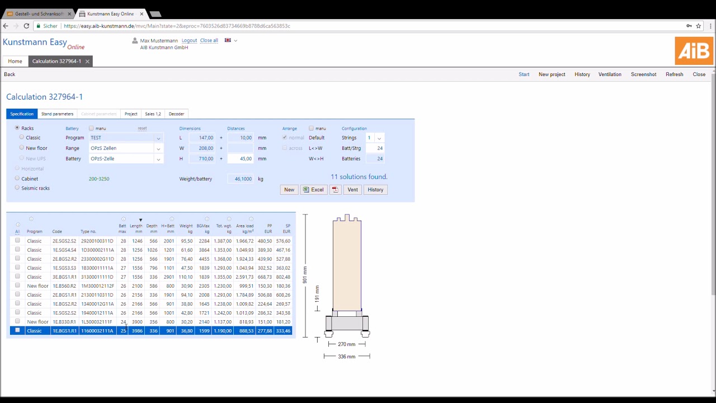Click the H distance field showing 45,00

pyautogui.click(x=240, y=159)
